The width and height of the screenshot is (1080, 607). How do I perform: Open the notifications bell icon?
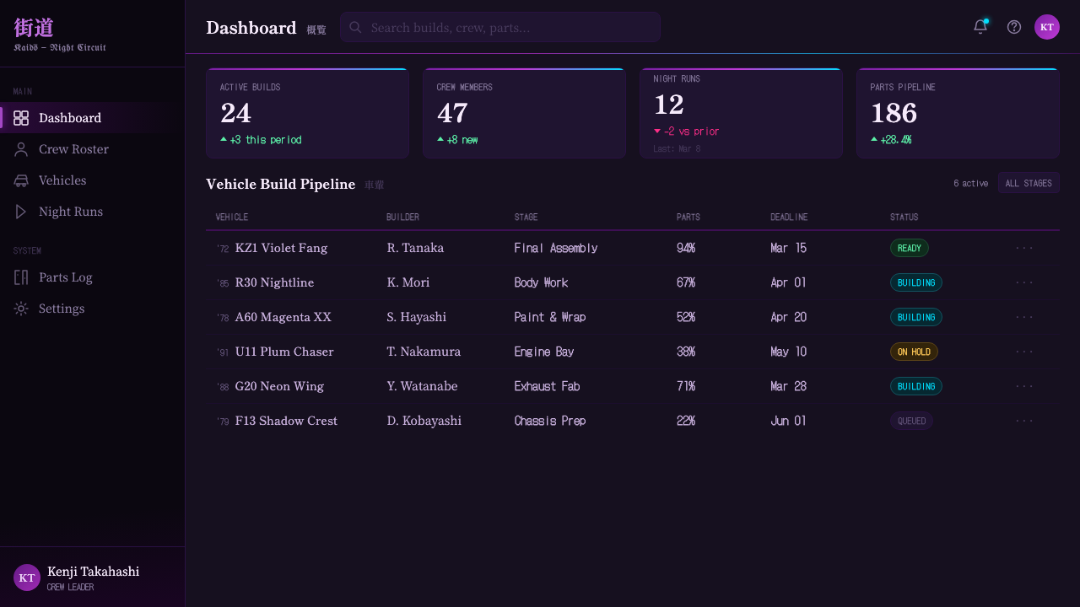coord(980,27)
